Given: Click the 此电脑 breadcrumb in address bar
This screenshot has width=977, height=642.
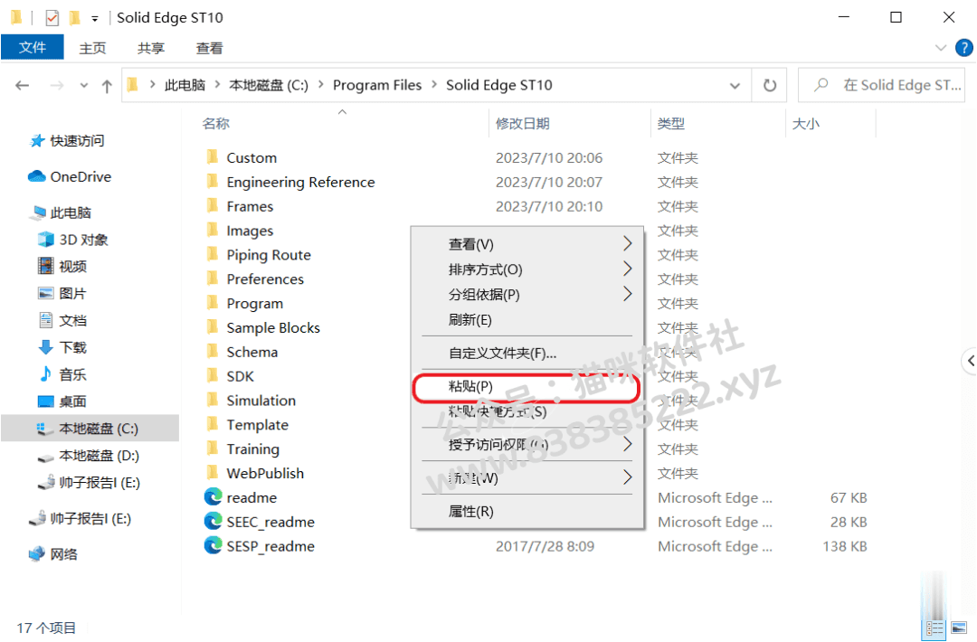Looking at the screenshot, I should click(185, 85).
